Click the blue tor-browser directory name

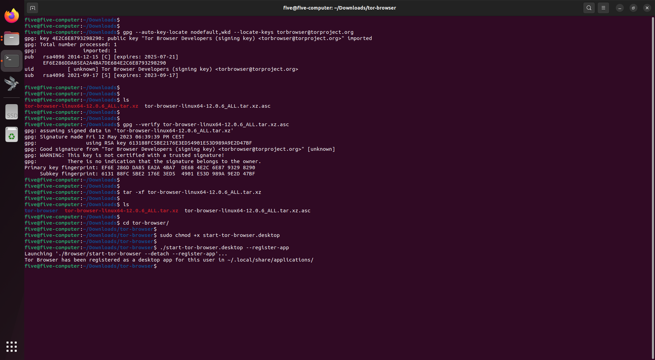[x=41, y=211]
